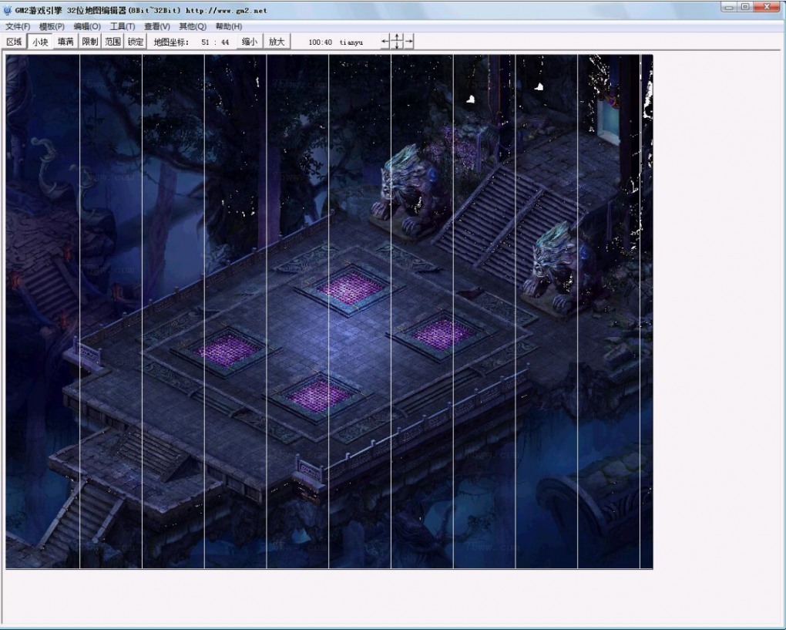Image resolution: width=786 pixels, height=630 pixels.
Task: Expand the 查看(V) menu
Action: pyautogui.click(x=157, y=26)
